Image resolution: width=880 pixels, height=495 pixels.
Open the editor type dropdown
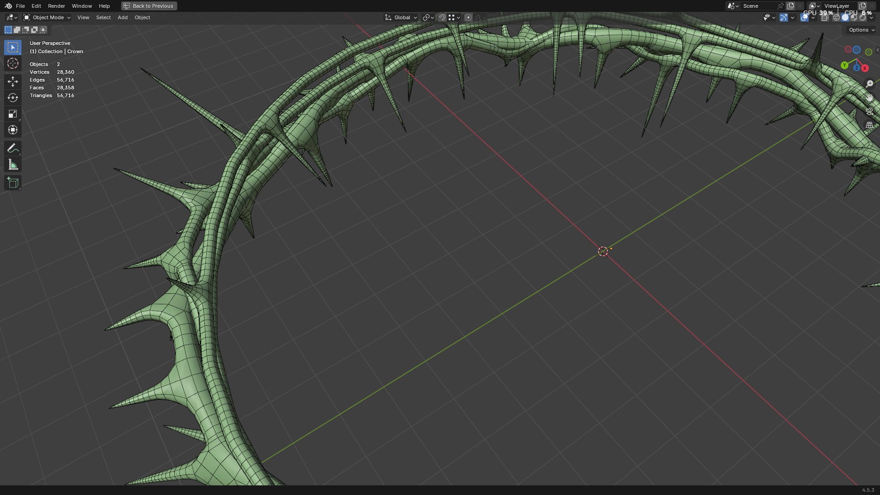click(x=11, y=17)
